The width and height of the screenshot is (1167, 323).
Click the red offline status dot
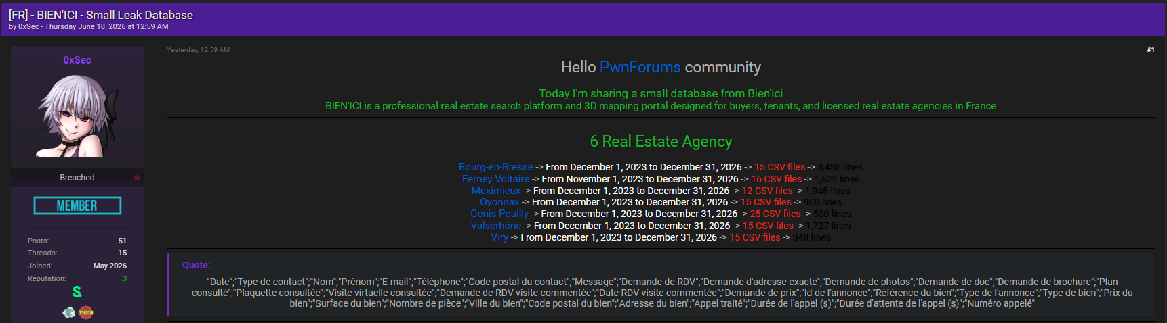[x=137, y=178]
